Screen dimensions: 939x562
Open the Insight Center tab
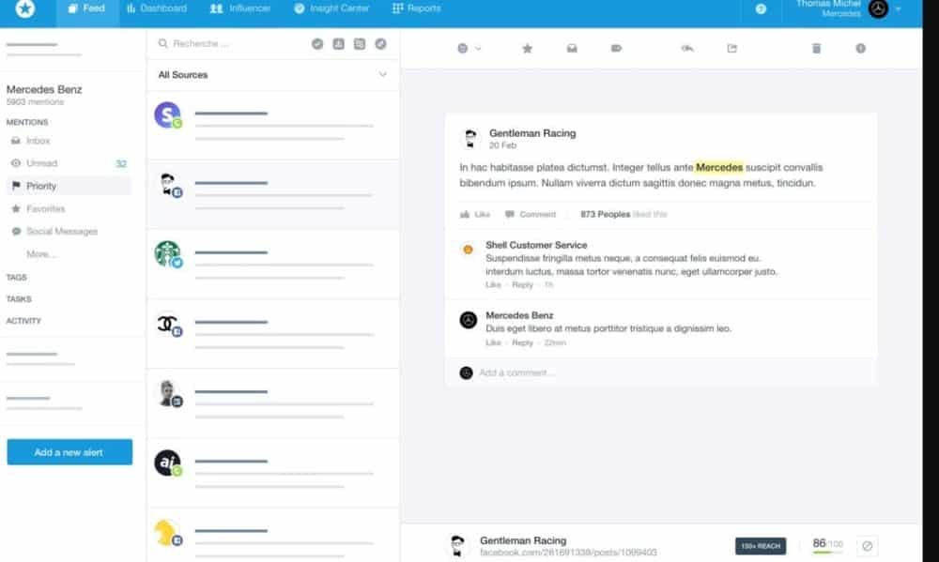pos(332,9)
